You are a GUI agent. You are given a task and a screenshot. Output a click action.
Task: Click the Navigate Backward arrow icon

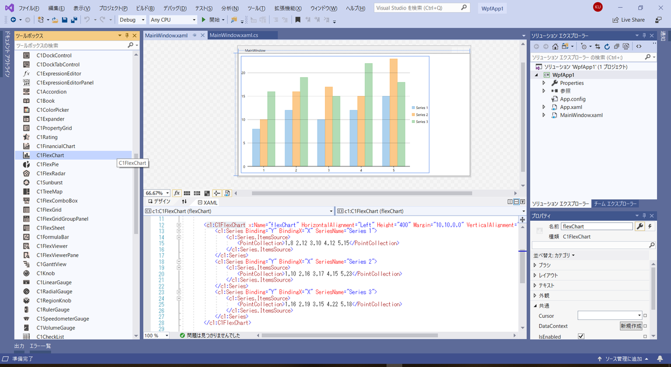pos(12,20)
